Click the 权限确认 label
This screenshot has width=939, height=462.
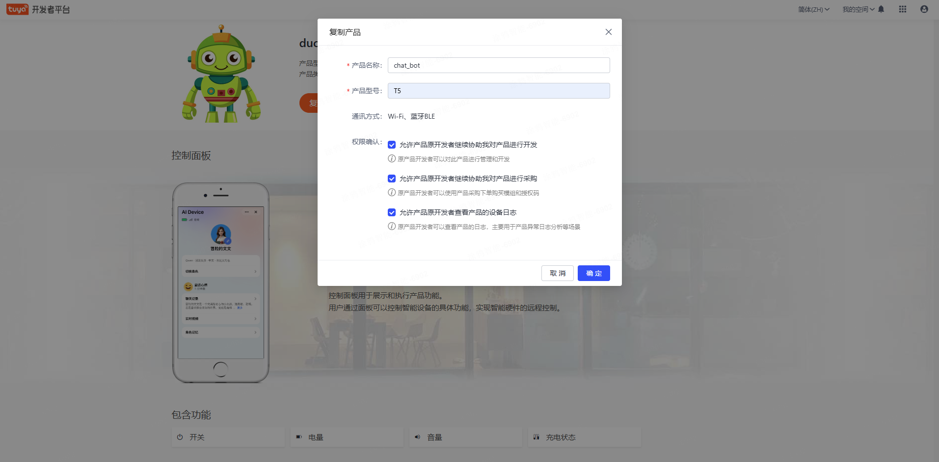tap(367, 142)
